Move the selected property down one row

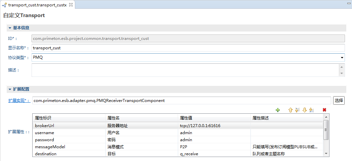(x=304, y=110)
